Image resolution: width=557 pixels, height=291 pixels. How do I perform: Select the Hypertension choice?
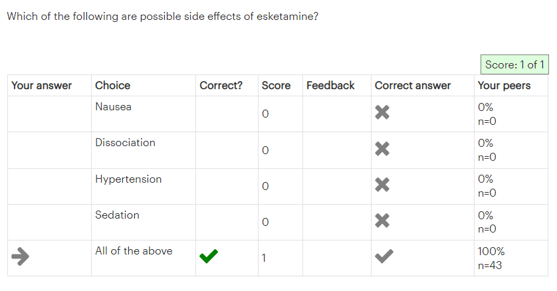128,179
